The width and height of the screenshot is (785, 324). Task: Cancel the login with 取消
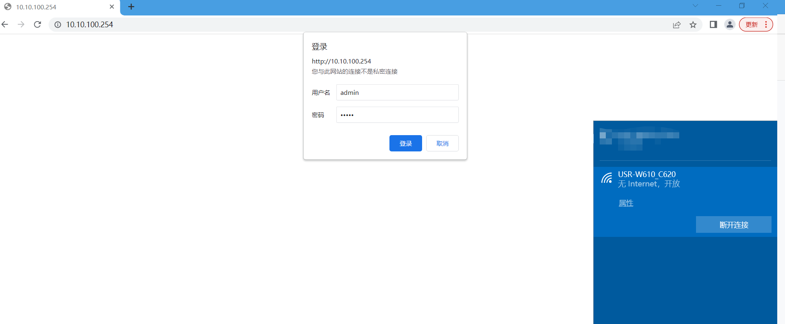(x=442, y=143)
